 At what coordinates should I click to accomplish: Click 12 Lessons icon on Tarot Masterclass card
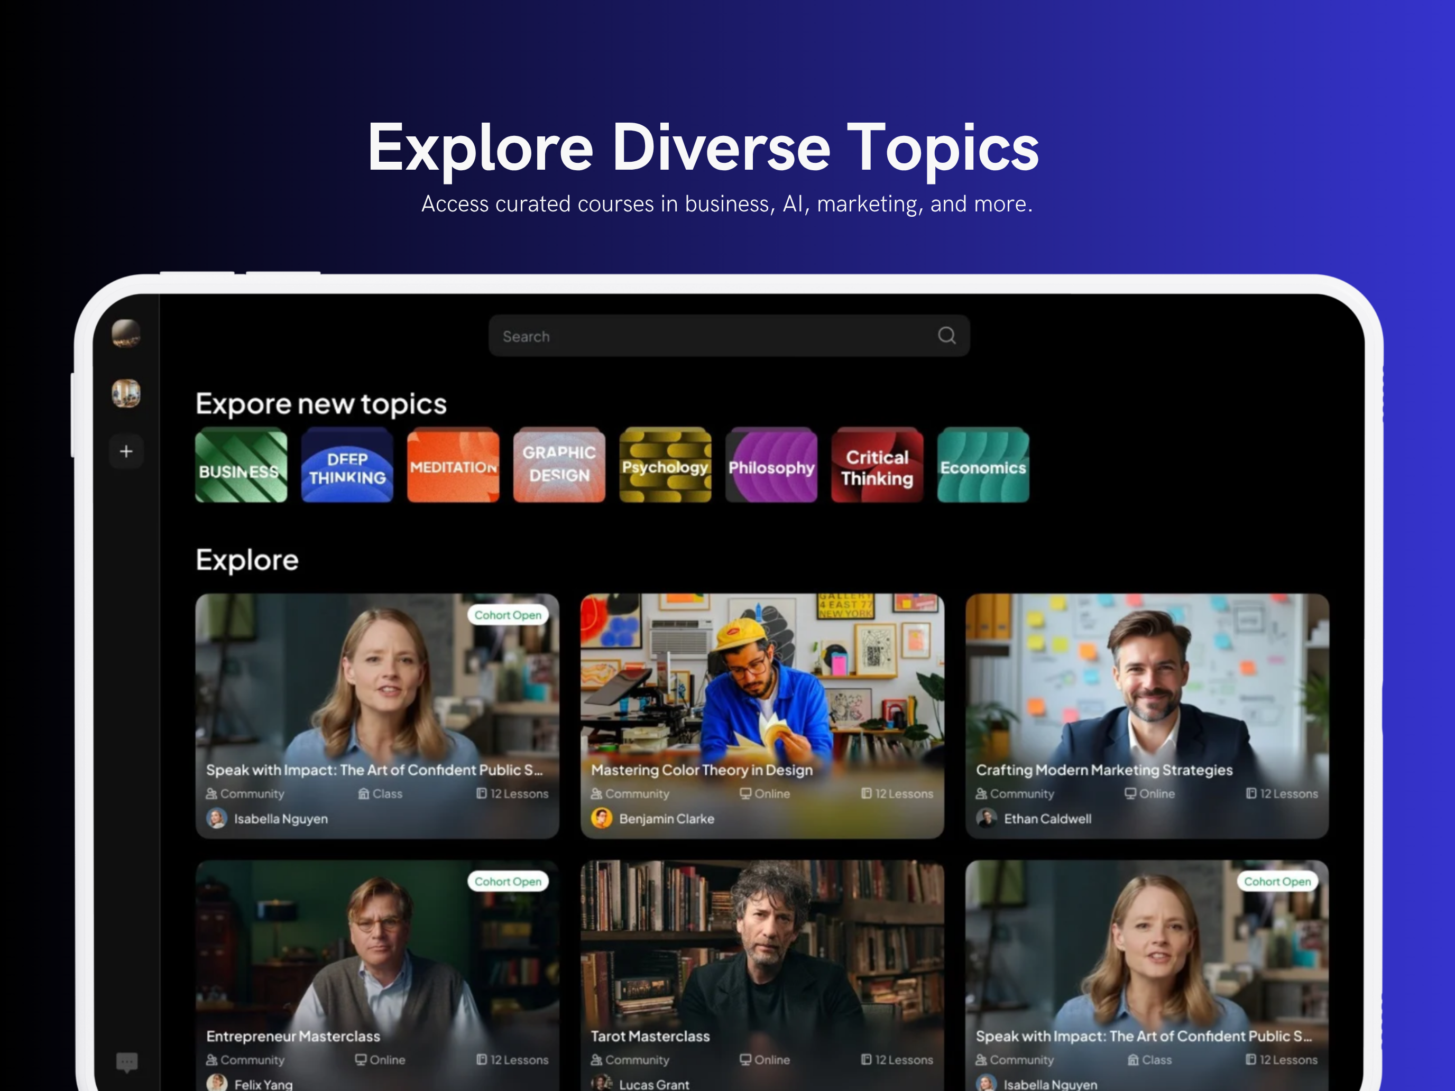(x=867, y=1060)
